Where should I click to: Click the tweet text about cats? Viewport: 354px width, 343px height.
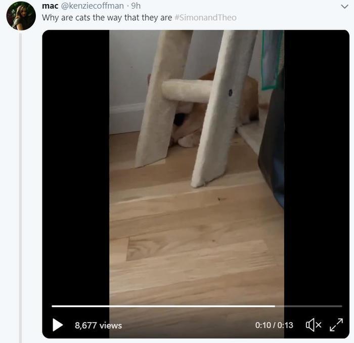[107, 18]
